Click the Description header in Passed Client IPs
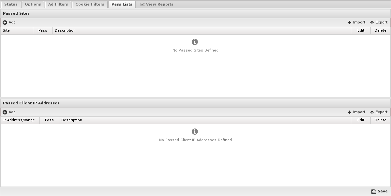This screenshot has height=196, width=391. click(x=205, y=120)
